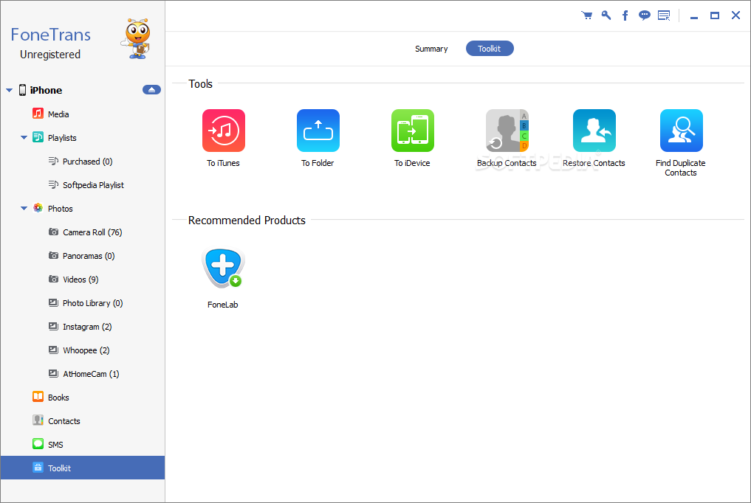Screen dimensions: 751x503
Task: Open Videos (9) album
Action: [x=83, y=280]
